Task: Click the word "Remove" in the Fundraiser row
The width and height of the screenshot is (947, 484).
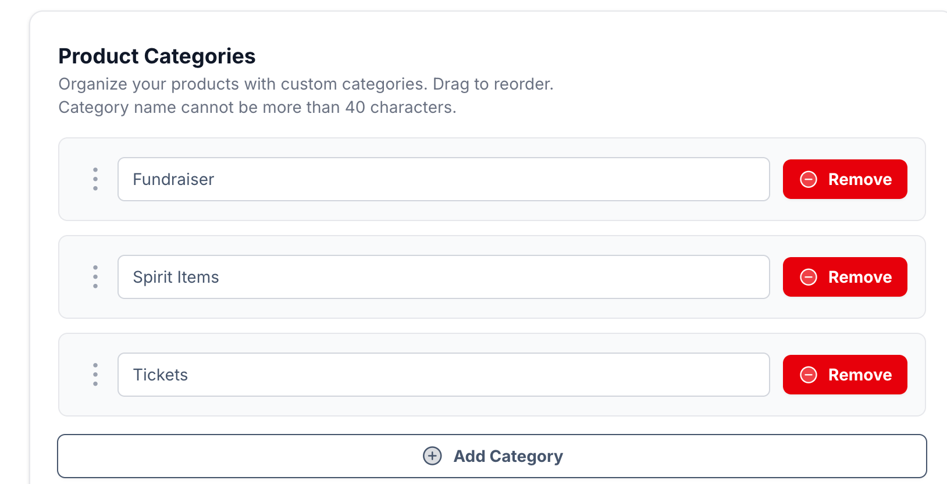Action: (860, 179)
